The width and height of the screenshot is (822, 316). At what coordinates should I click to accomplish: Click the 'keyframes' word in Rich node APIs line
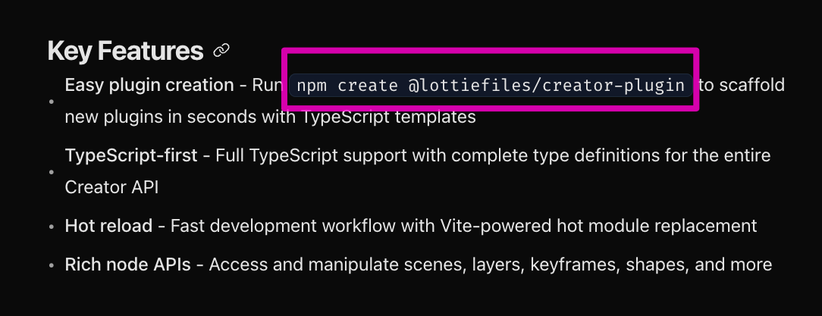click(568, 264)
